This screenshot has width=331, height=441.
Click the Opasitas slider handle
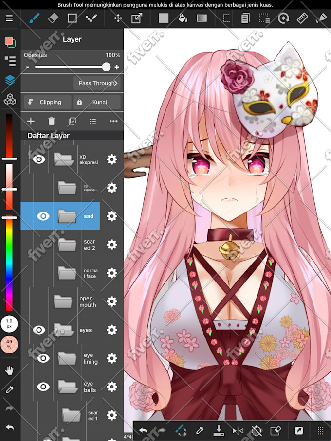[106, 67]
